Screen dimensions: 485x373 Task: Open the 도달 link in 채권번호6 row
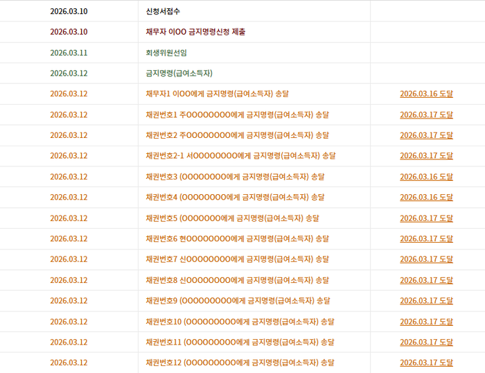pos(426,238)
